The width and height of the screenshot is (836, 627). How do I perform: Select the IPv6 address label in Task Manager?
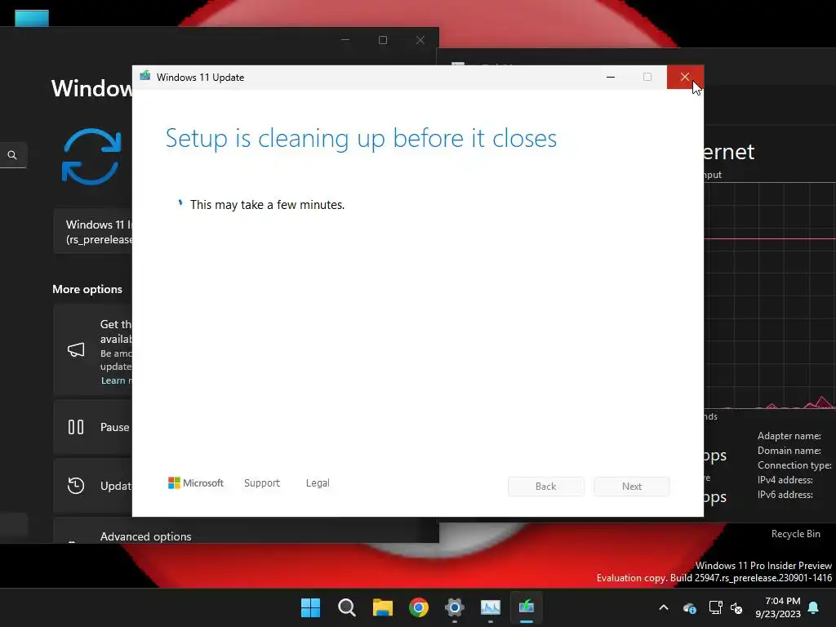tap(785, 495)
